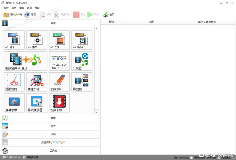The image size is (236, 160).
Task: Open the GIF conversion tool
Action: pyautogui.click(x=59, y=40)
